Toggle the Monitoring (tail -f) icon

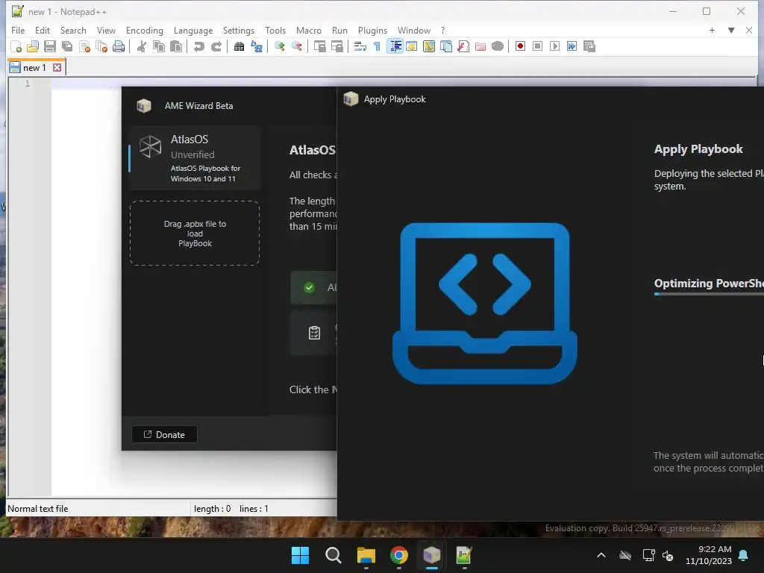tap(498, 46)
